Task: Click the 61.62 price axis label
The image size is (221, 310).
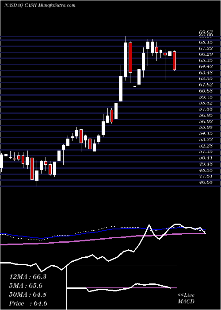Action: [205, 85]
